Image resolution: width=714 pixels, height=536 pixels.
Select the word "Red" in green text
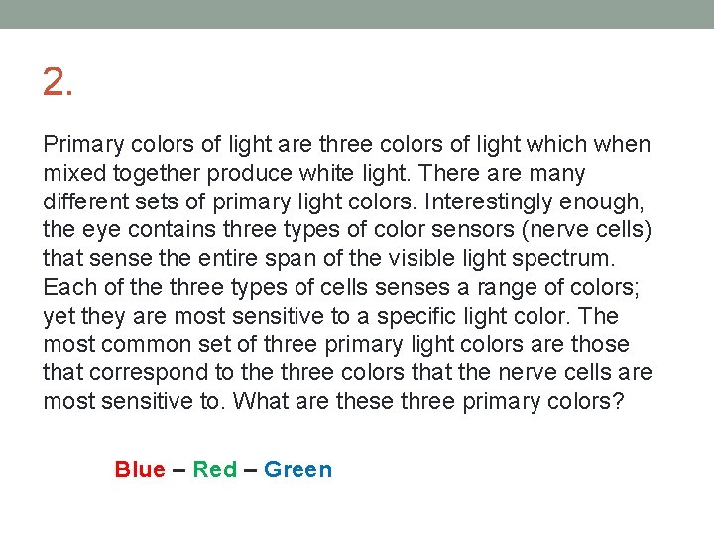coord(215,469)
